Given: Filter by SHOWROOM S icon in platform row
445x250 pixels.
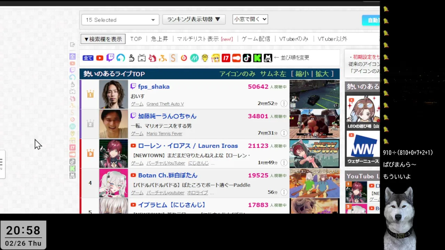Looking at the screenshot, I should click(x=173, y=58).
